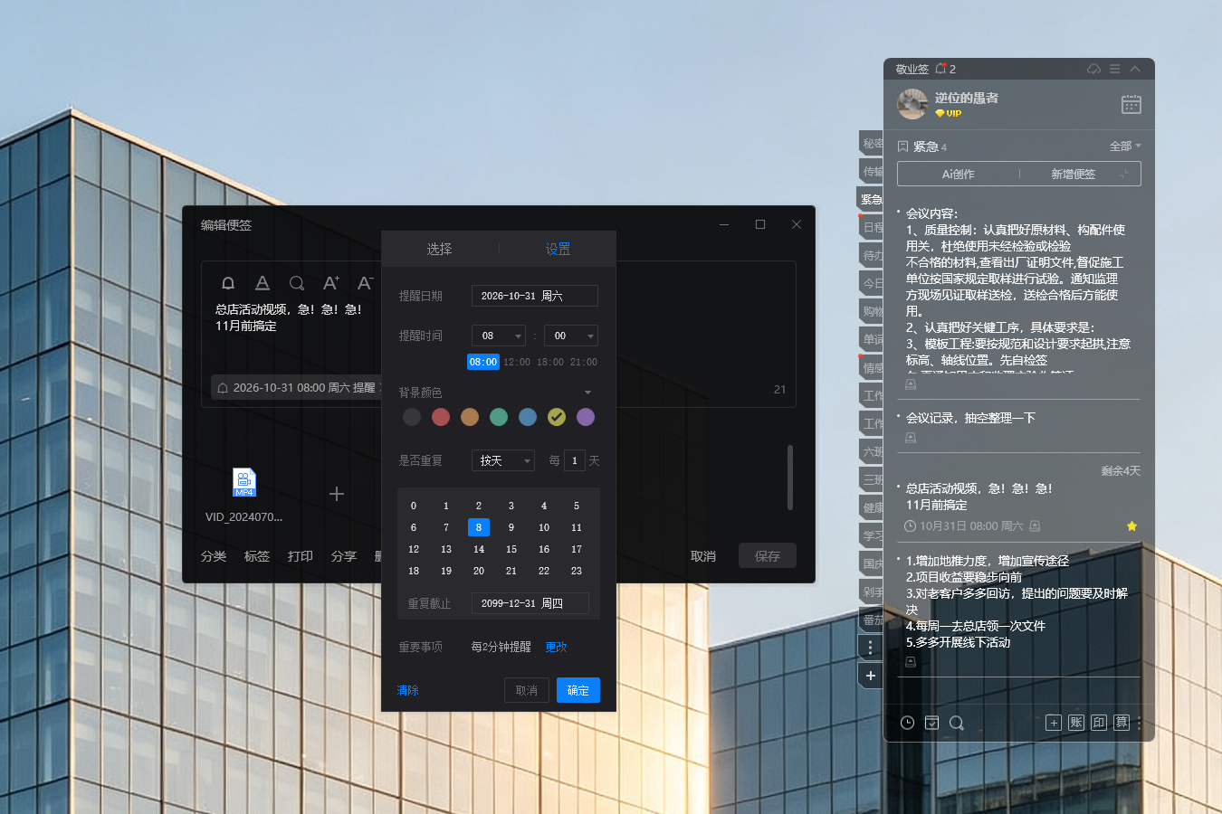Image resolution: width=1222 pixels, height=814 pixels.
Task: Switch to the 设置 tab
Action: tap(558, 249)
